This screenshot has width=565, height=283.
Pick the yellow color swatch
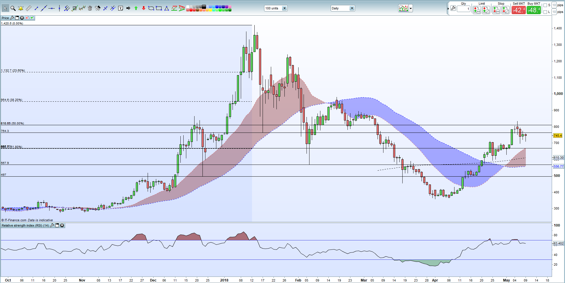tap(210, 10)
